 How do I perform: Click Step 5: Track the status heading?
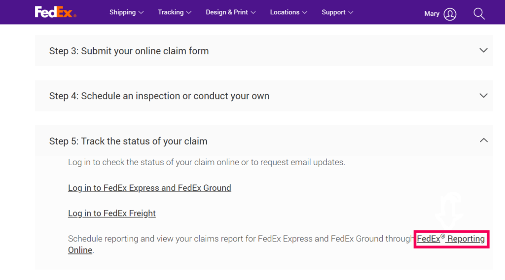[x=128, y=141]
